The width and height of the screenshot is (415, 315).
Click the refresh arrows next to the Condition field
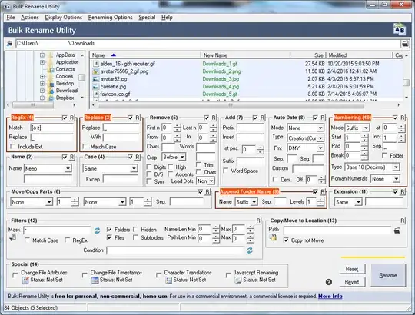[x=250, y=250]
